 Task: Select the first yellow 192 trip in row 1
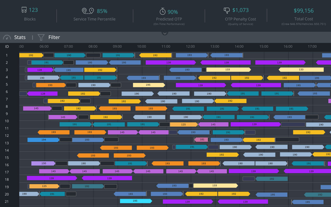[31, 55]
